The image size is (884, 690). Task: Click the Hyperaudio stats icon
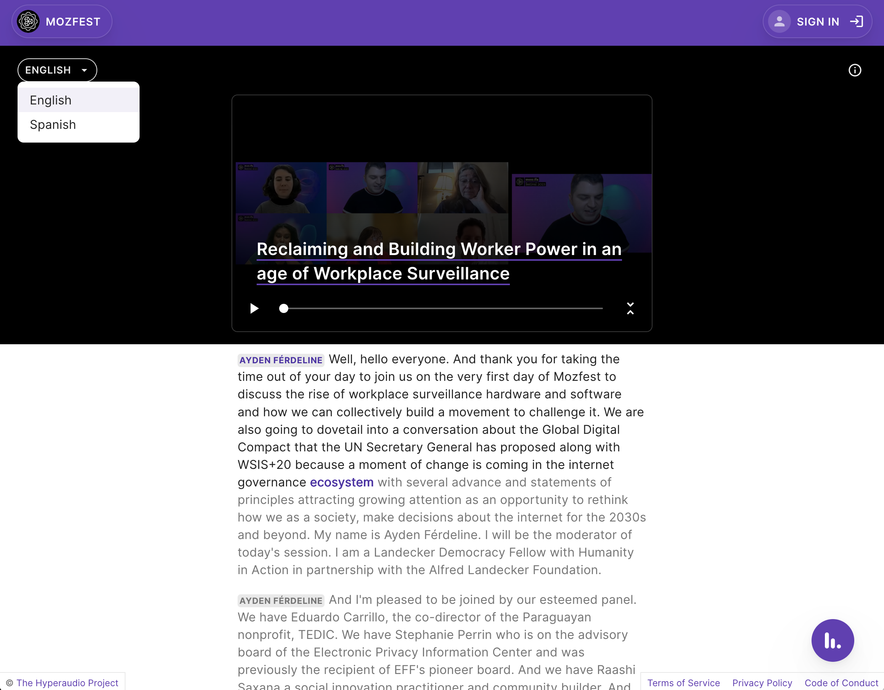[833, 640]
